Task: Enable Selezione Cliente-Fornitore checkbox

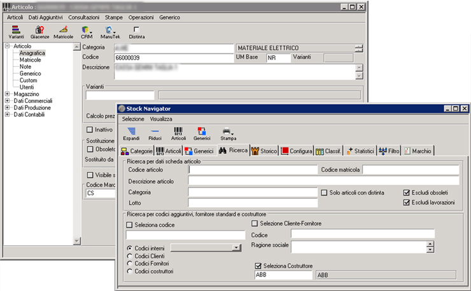Action: click(255, 224)
